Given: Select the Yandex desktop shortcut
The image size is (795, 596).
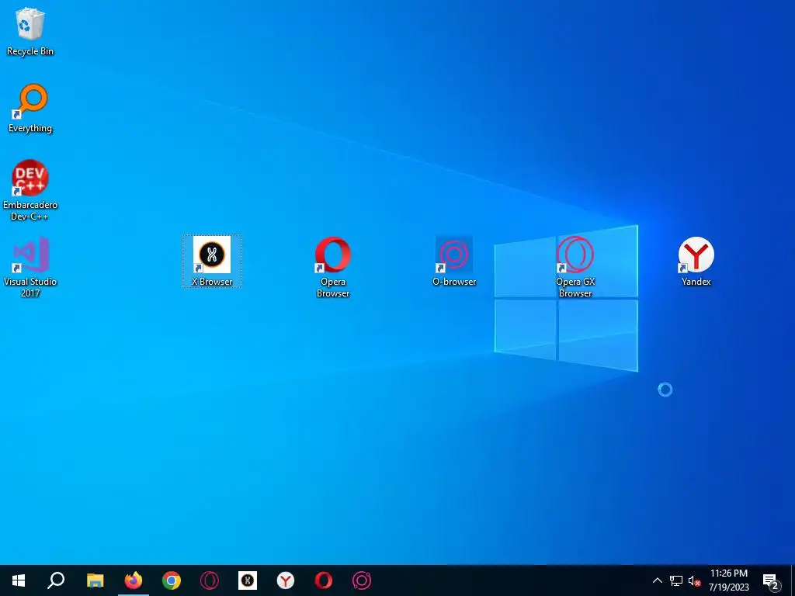Looking at the screenshot, I should (696, 261).
